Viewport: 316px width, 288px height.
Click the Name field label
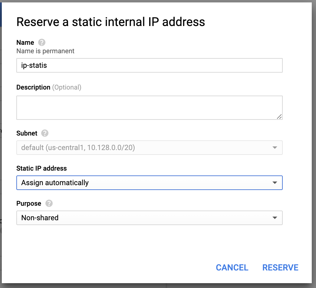pyautogui.click(x=25, y=42)
